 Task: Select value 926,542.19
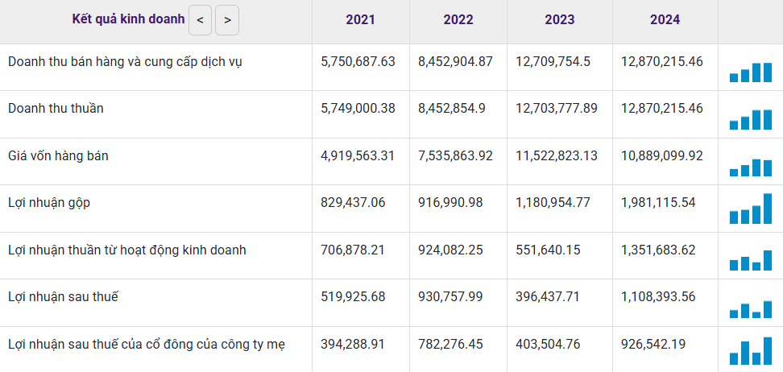pyautogui.click(x=653, y=344)
